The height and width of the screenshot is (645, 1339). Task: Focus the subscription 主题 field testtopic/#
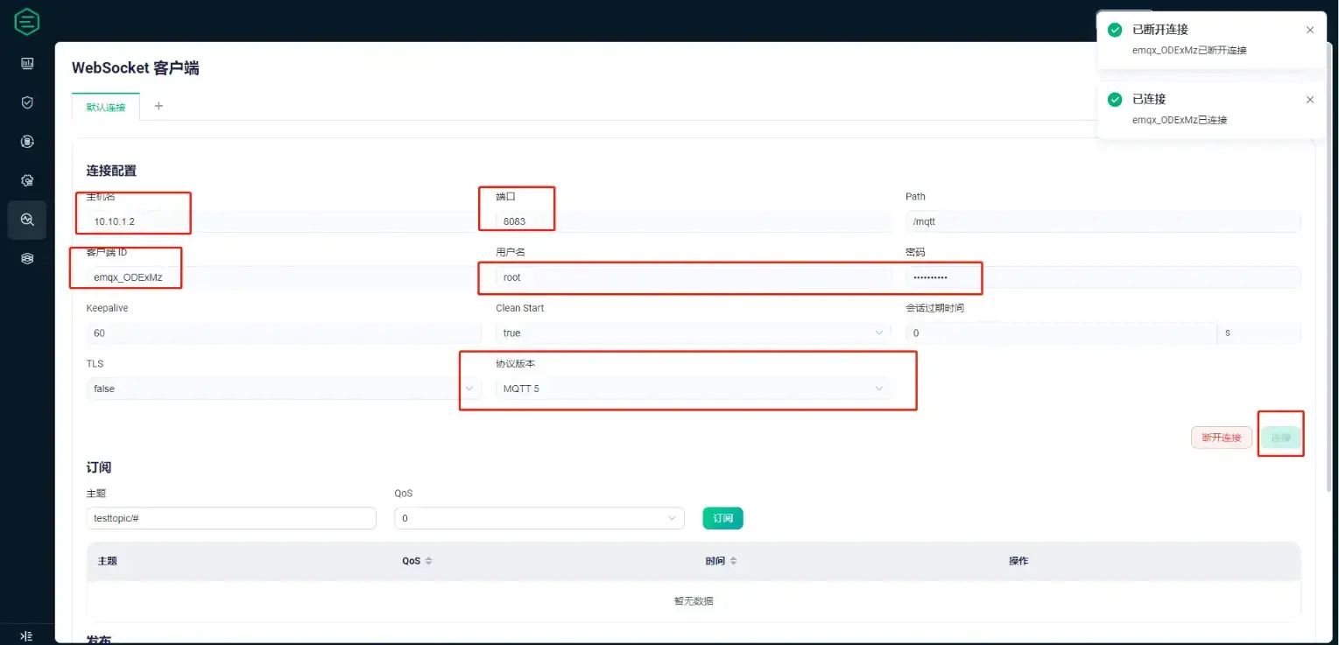pyautogui.click(x=231, y=518)
